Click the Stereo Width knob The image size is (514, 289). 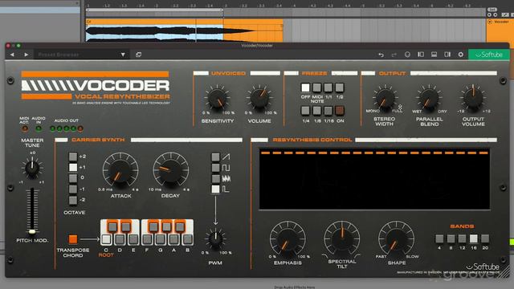pos(385,98)
